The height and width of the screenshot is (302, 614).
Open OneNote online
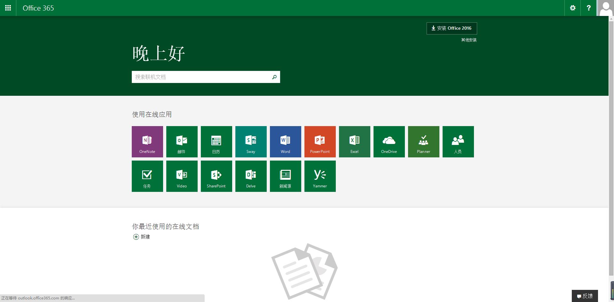tap(147, 141)
